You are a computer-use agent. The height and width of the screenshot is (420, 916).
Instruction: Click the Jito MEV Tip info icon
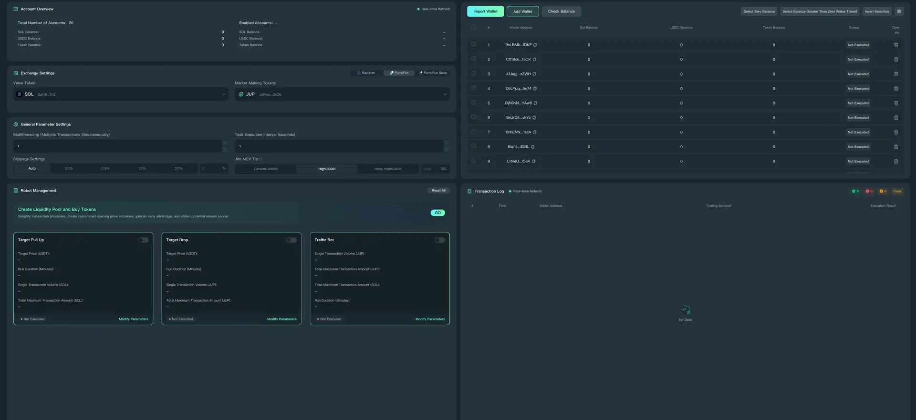tap(260, 159)
